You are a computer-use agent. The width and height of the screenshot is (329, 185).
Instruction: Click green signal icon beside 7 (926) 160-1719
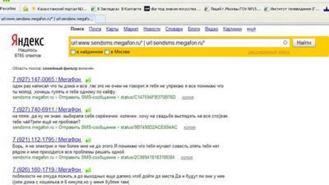(88, 170)
